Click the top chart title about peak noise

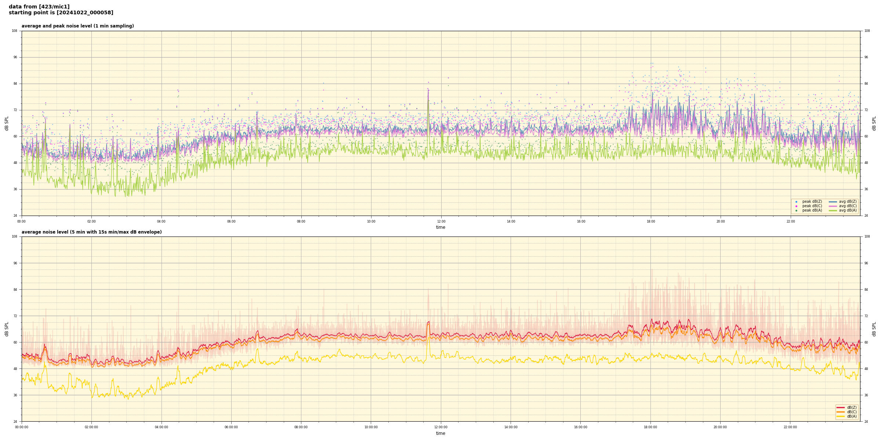tap(77, 26)
